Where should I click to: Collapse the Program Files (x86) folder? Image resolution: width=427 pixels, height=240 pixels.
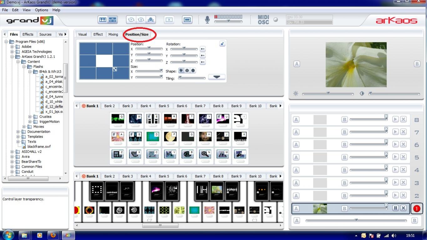point(6,42)
